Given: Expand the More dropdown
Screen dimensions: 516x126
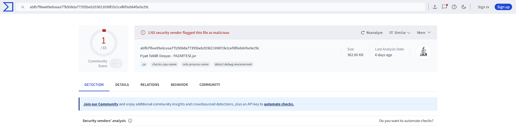Looking at the screenshot, I should coord(424,33).
